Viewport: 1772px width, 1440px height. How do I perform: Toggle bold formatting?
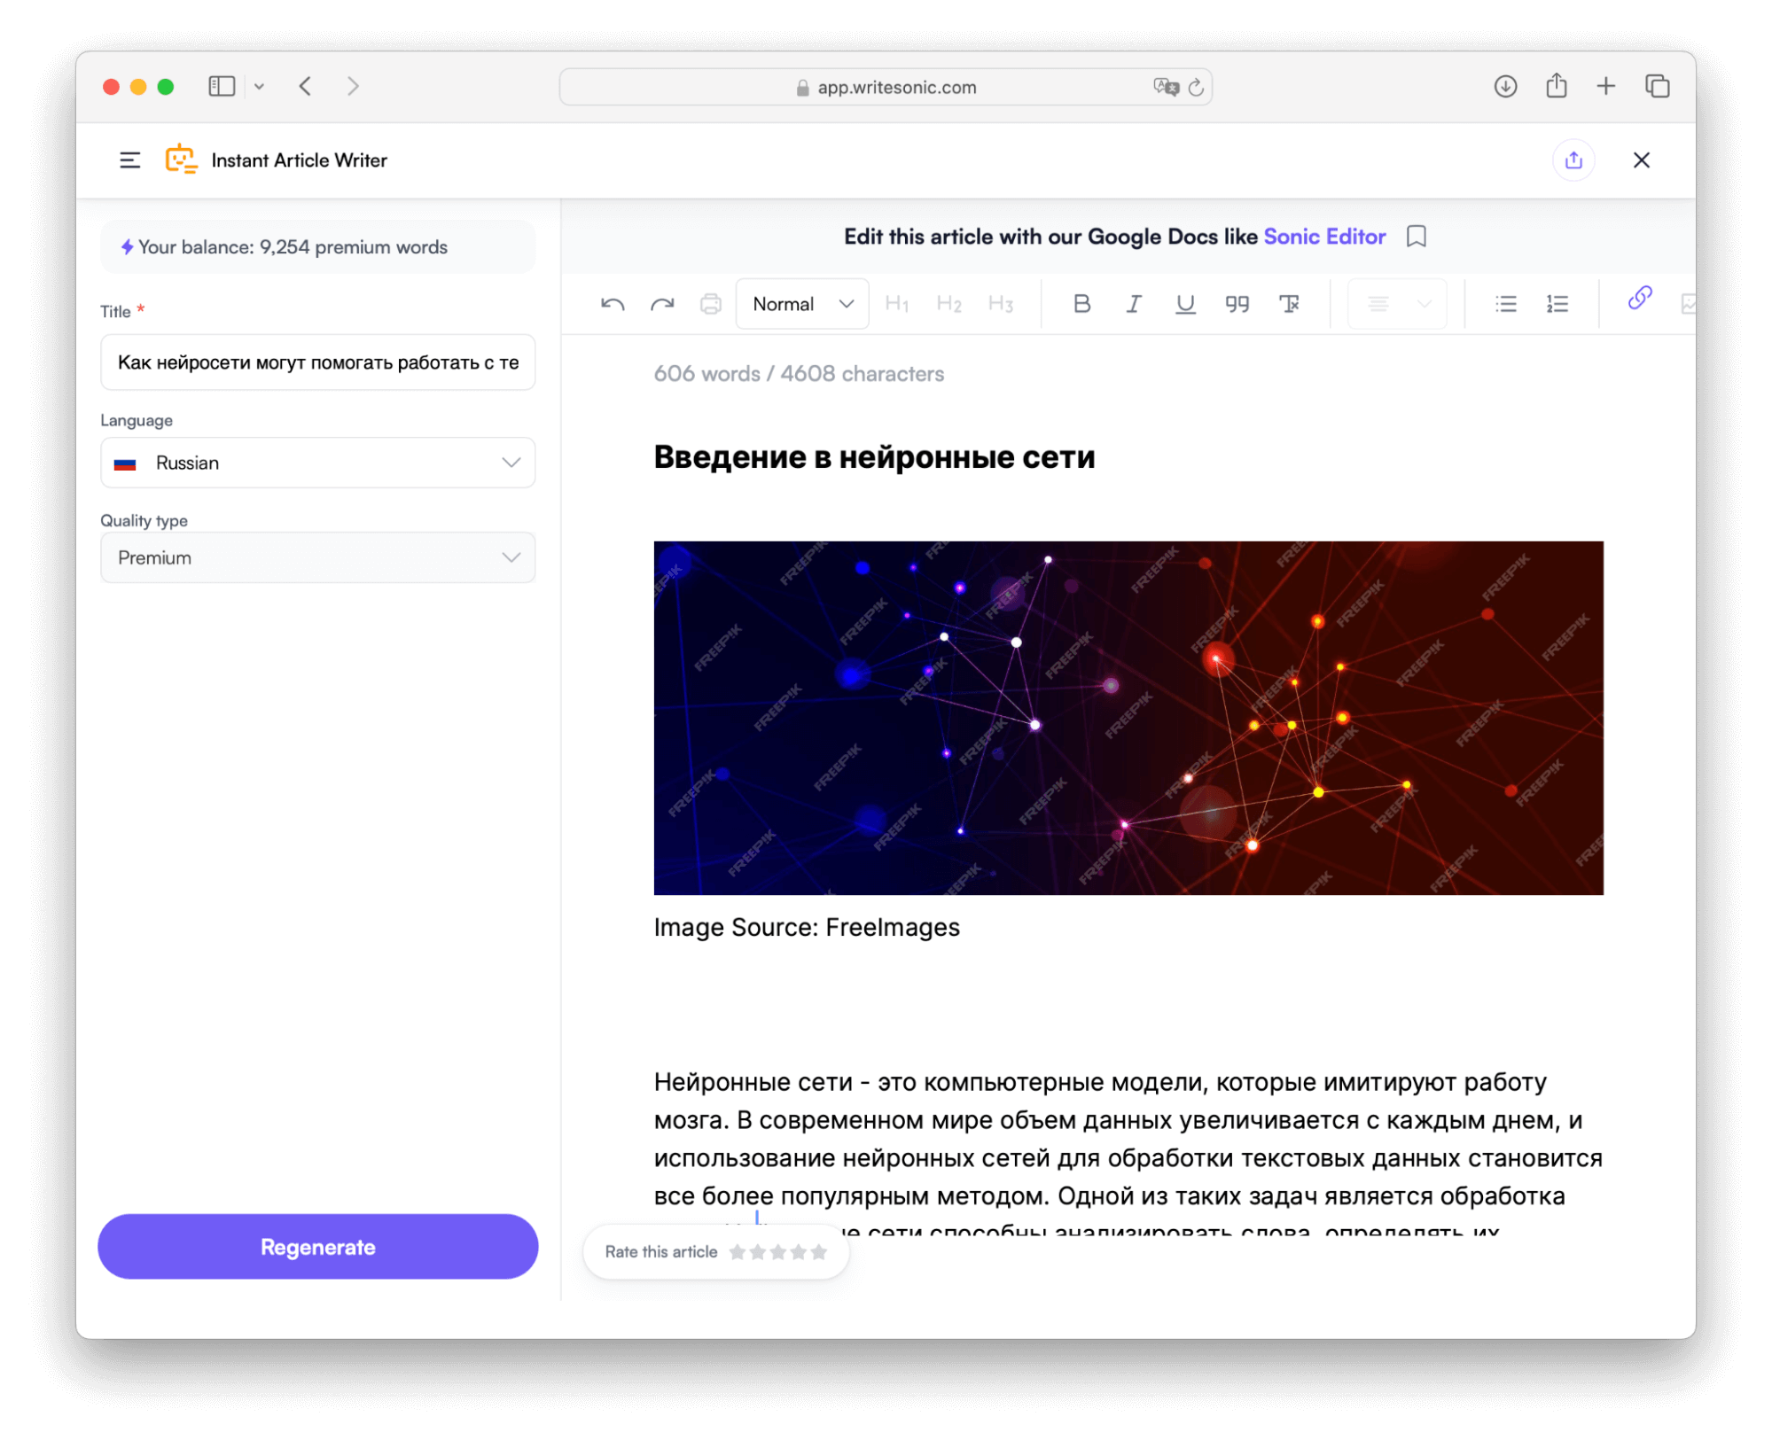pos(1081,304)
